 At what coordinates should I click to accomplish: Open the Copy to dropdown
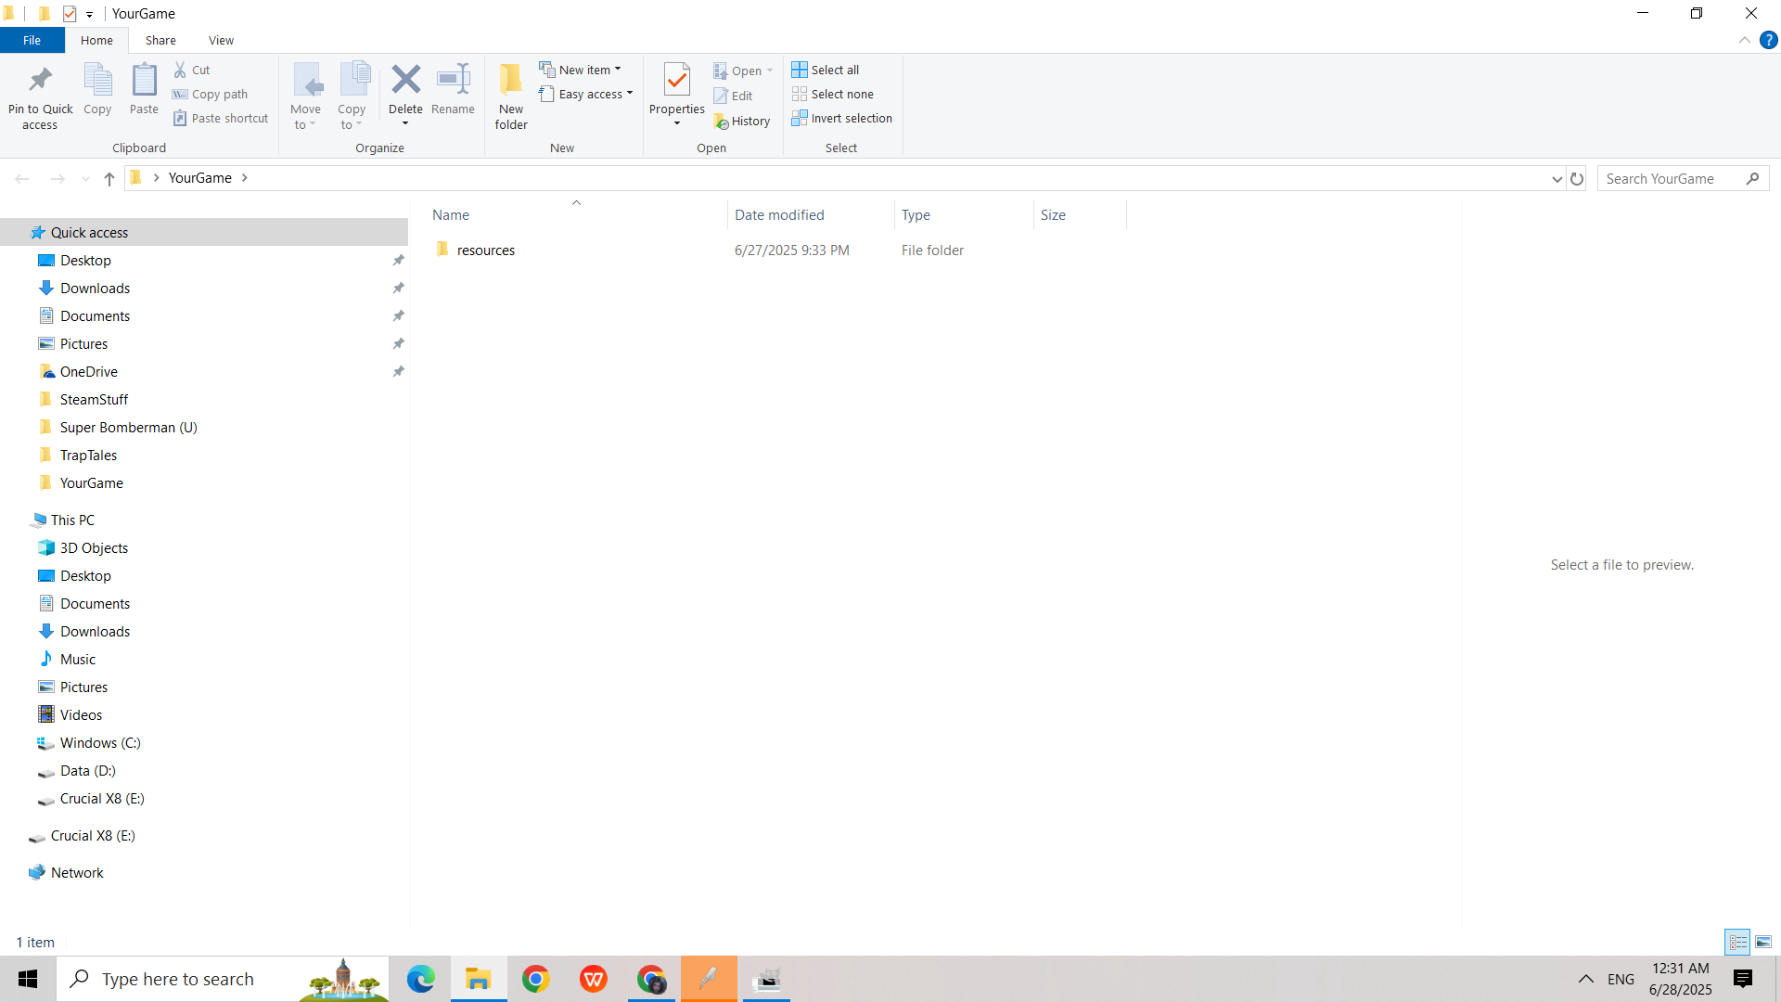click(x=352, y=96)
